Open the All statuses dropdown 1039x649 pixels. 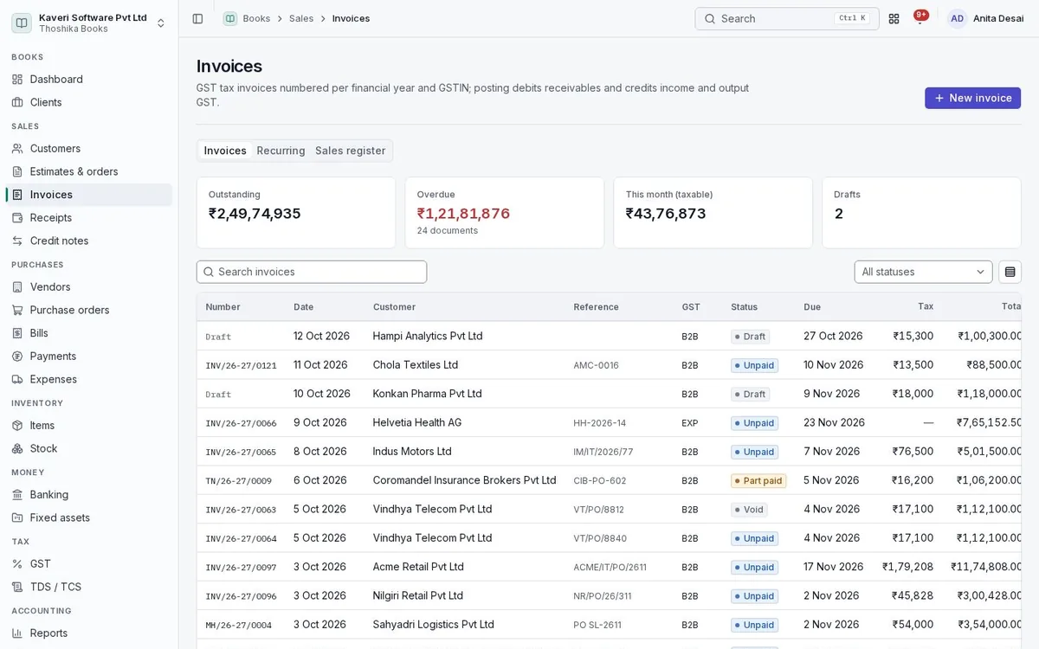click(x=923, y=272)
